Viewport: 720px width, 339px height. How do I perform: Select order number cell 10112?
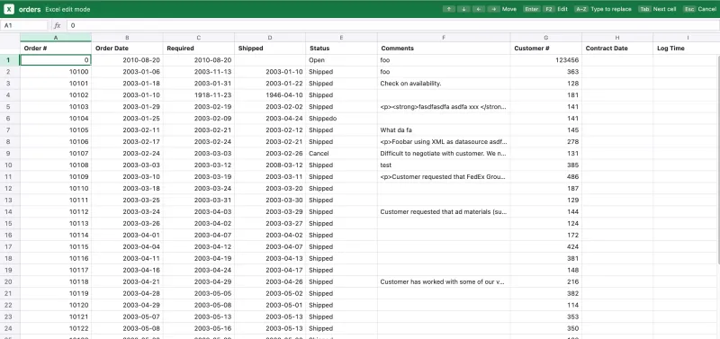point(56,212)
